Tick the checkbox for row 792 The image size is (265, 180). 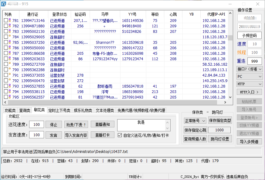[6, 81]
